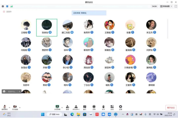Viewport: 178px width, 118px height.
Task: Raise hand using the hand icon
Action: tap(103, 107)
